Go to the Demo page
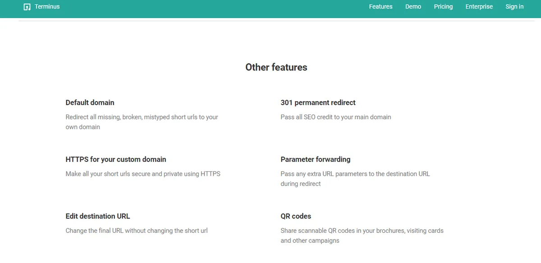 click(413, 7)
